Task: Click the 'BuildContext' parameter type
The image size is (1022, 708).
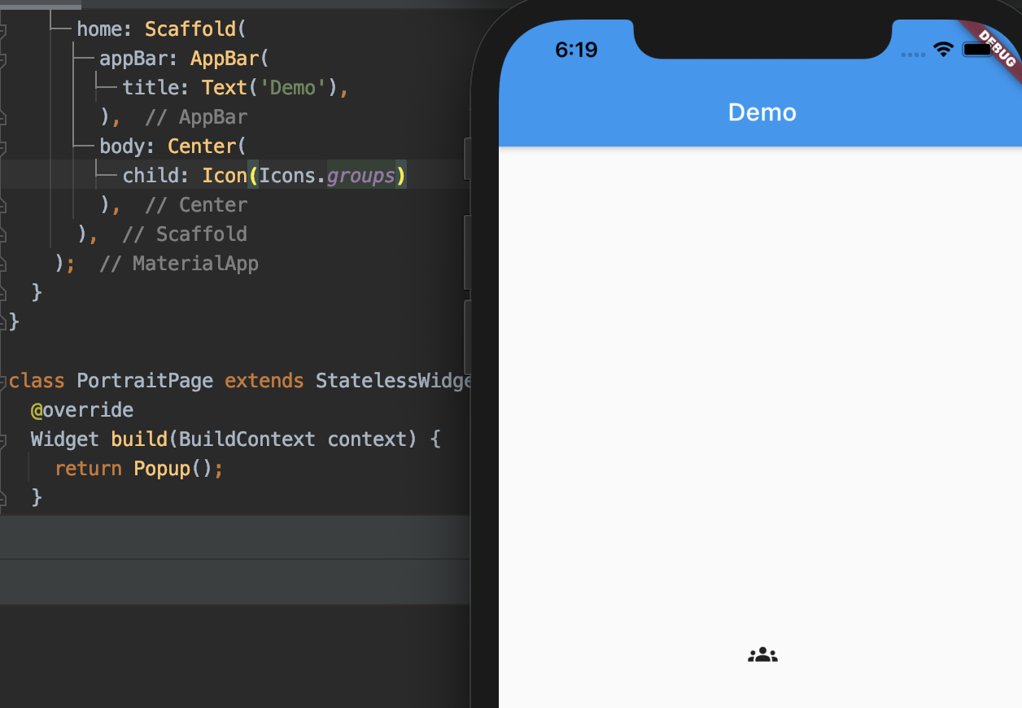Action: coord(247,439)
